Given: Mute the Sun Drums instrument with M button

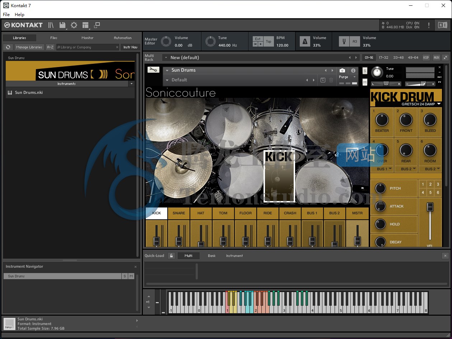Looking at the screenshot, I should (365, 82).
